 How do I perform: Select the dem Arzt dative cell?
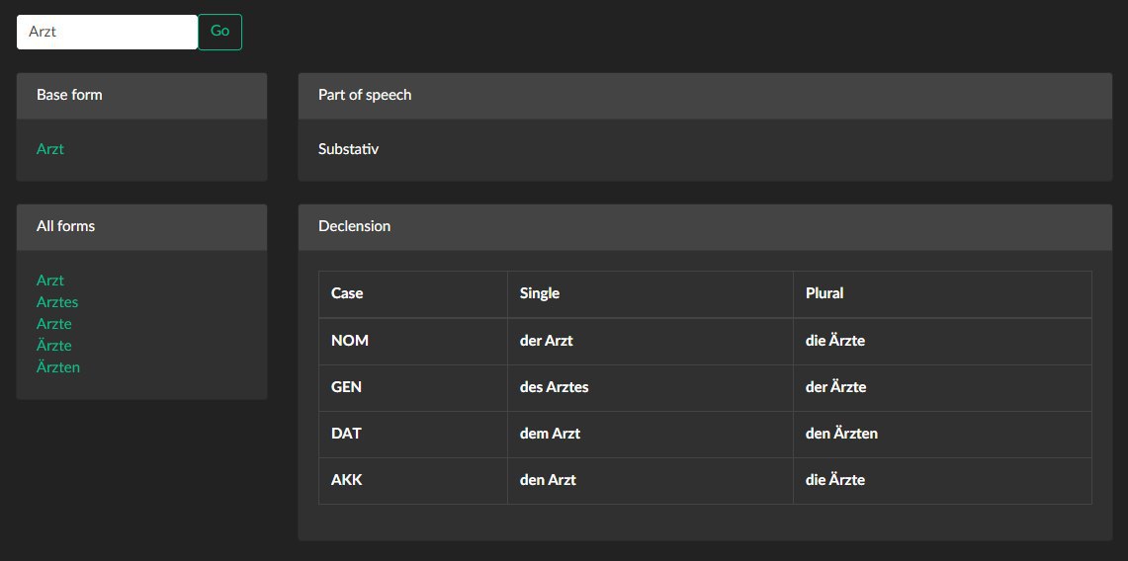pos(651,435)
